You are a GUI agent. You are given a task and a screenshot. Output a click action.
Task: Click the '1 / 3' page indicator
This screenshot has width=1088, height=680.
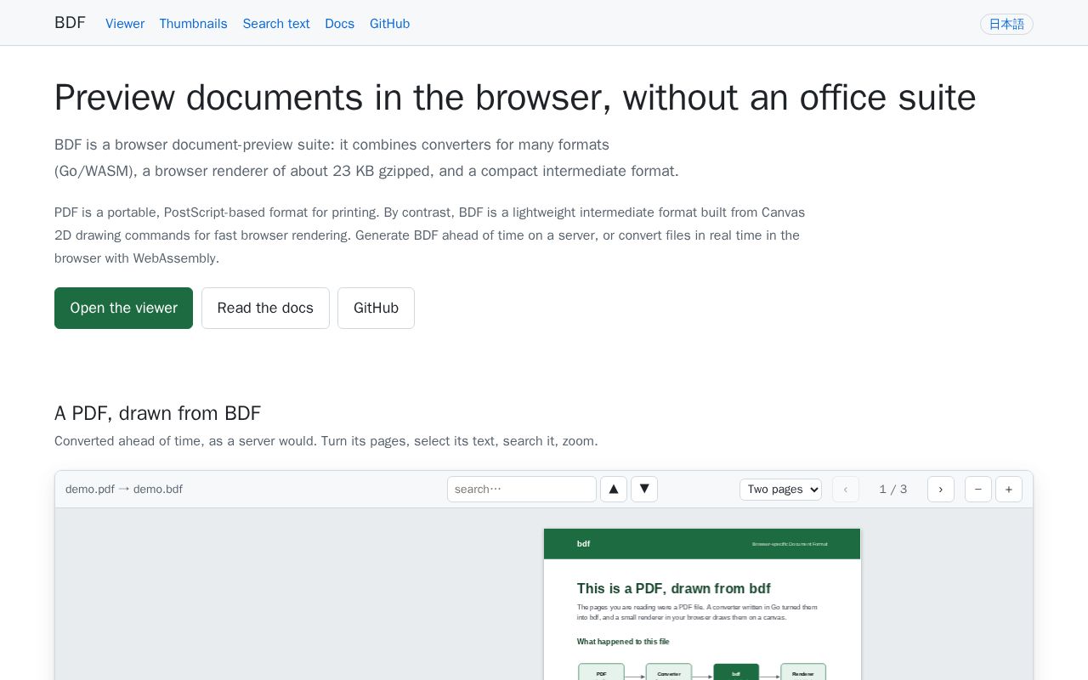point(893,489)
